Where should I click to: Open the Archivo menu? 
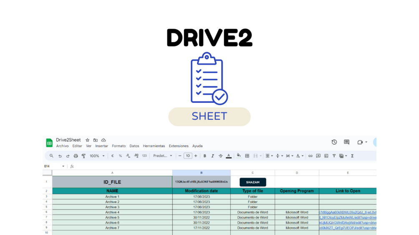(62, 146)
